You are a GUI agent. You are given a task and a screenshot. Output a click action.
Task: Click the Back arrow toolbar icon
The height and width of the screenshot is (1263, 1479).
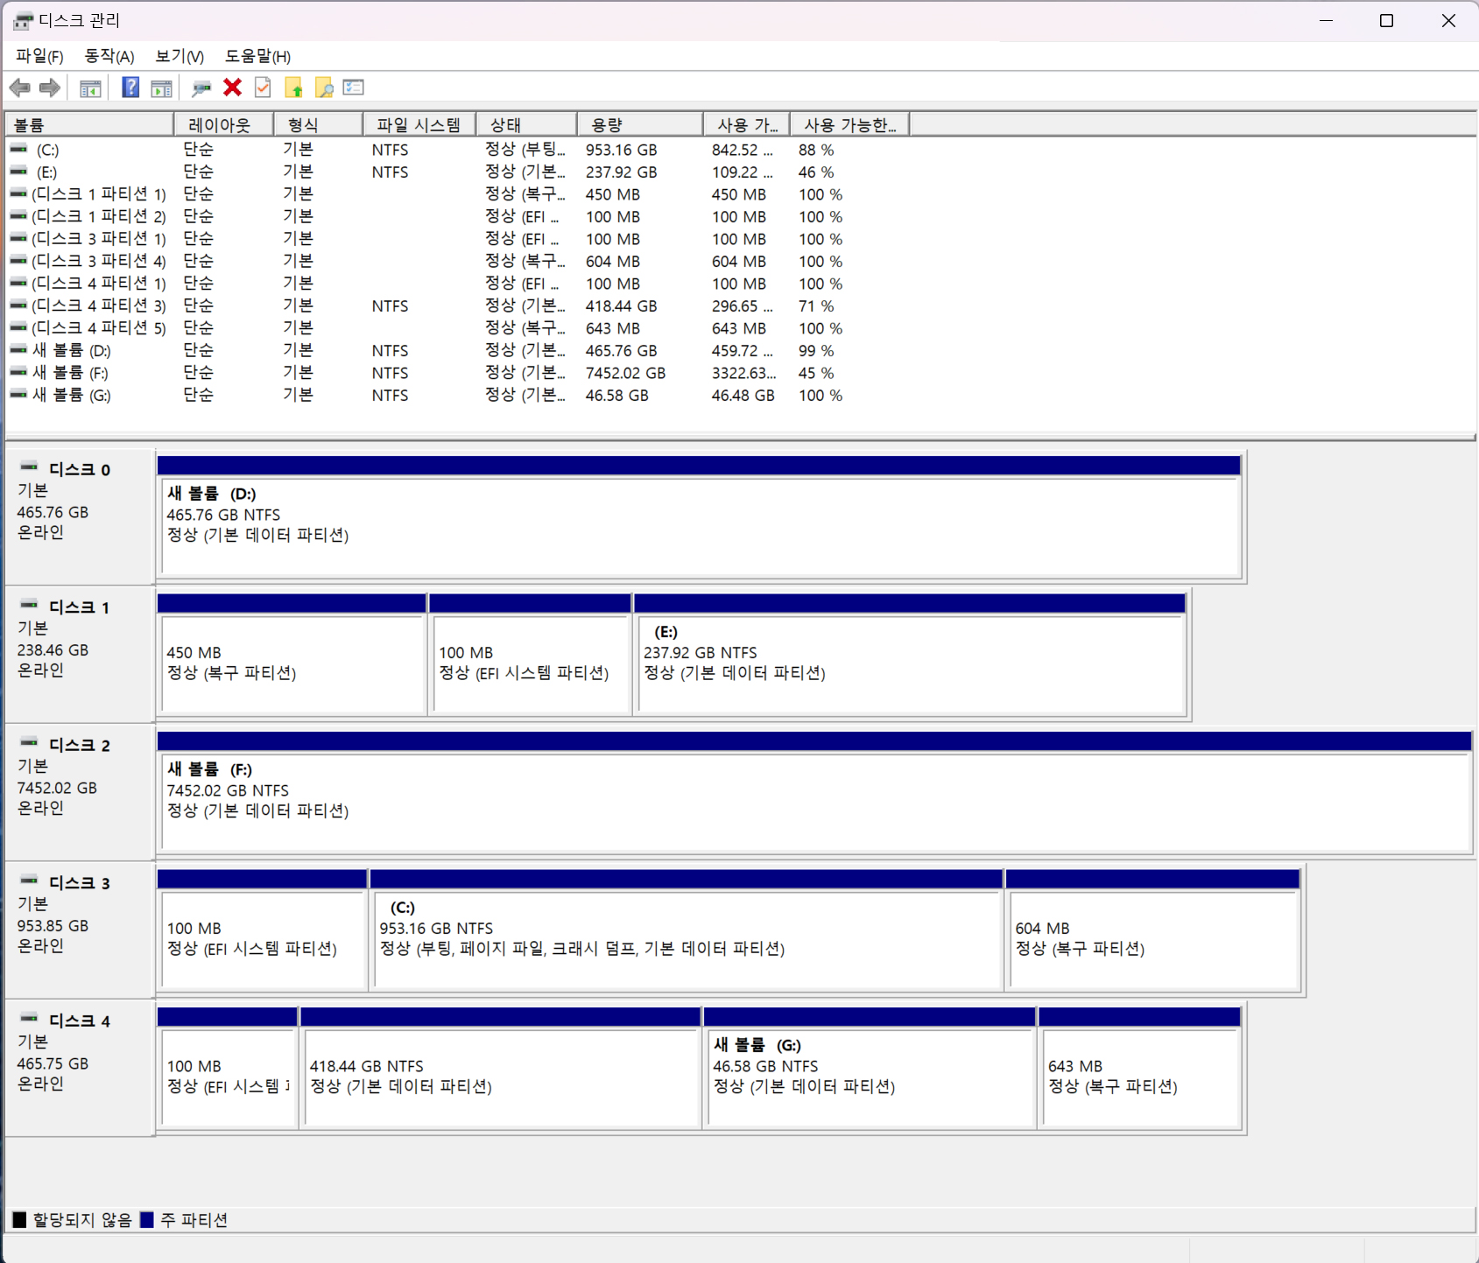point(20,88)
